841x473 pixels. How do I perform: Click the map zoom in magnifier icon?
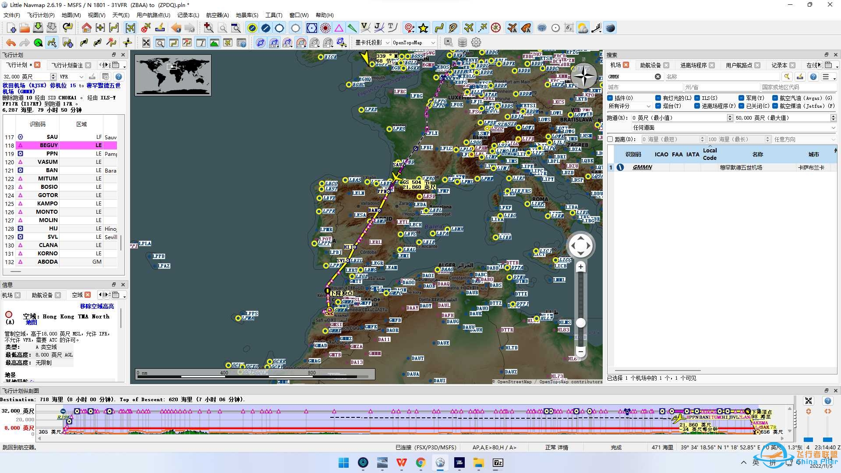click(x=209, y=28)
